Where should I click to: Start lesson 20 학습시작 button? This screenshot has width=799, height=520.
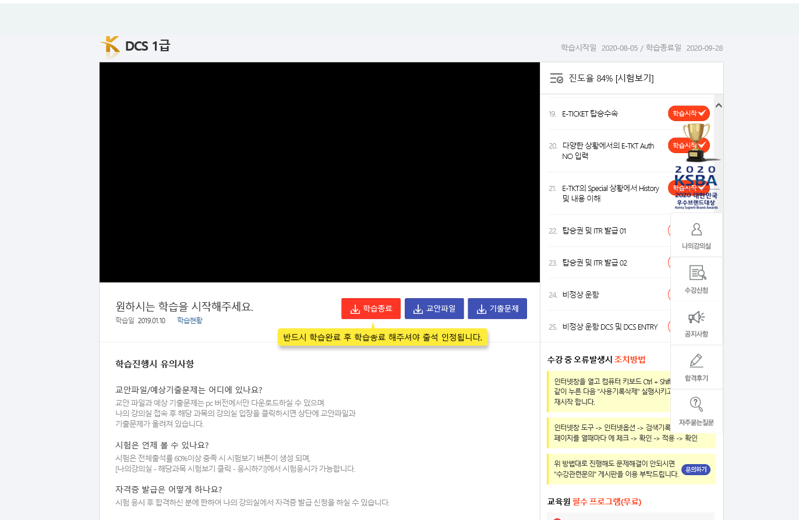pos(688,145)
